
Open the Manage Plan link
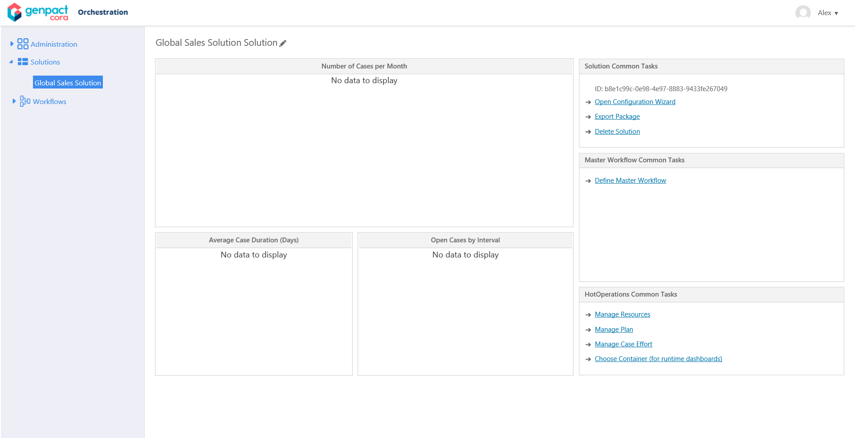point(614,330)
